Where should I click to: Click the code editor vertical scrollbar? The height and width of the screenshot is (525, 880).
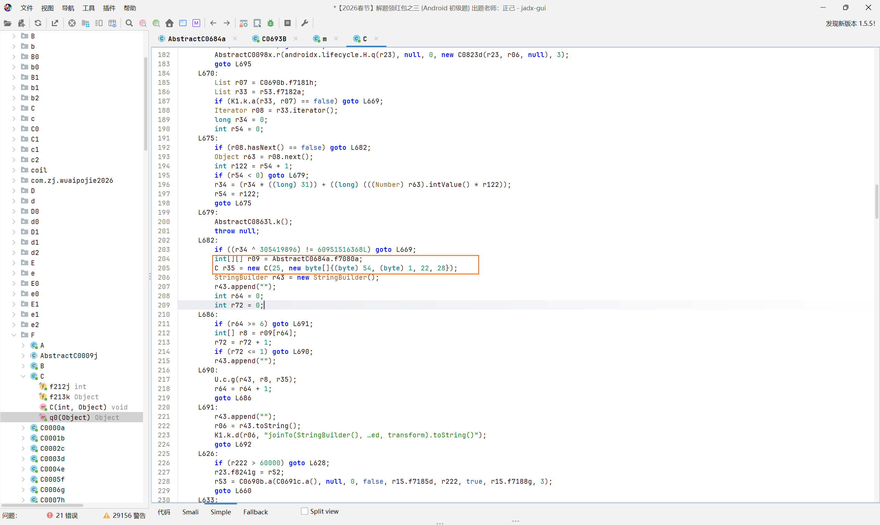click(877, 202)
